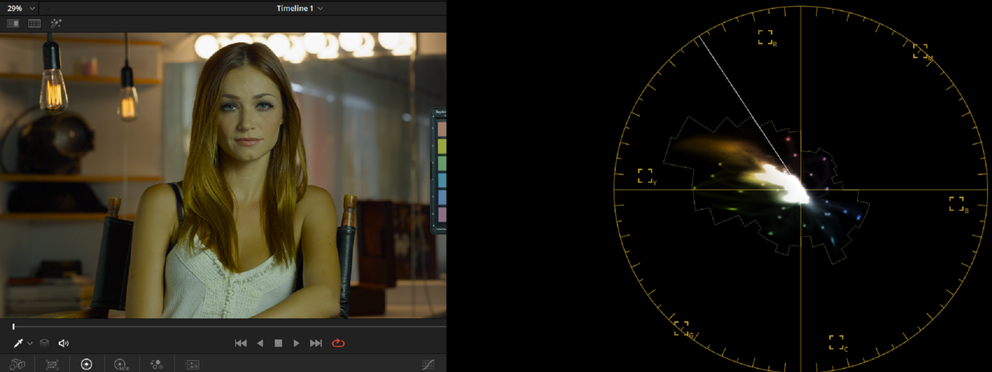This screenshot has height=372, width=992.
Task: Click the B target box on vectorscope
Action: (x=956, y=203)
